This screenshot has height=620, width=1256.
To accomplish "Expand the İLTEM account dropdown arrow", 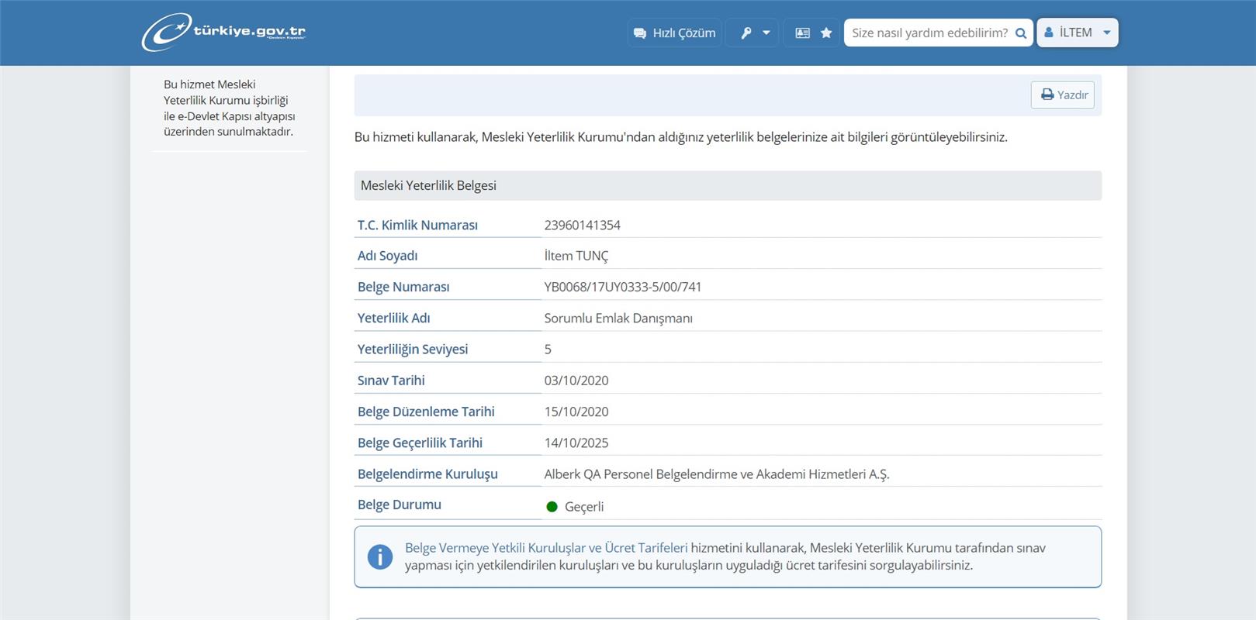I will tap(1107, 33).
